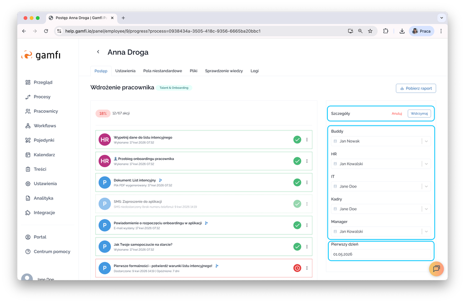Open Analityka from the sidebar
Viewport: 465px width, 303px height.
click(43, 198)
